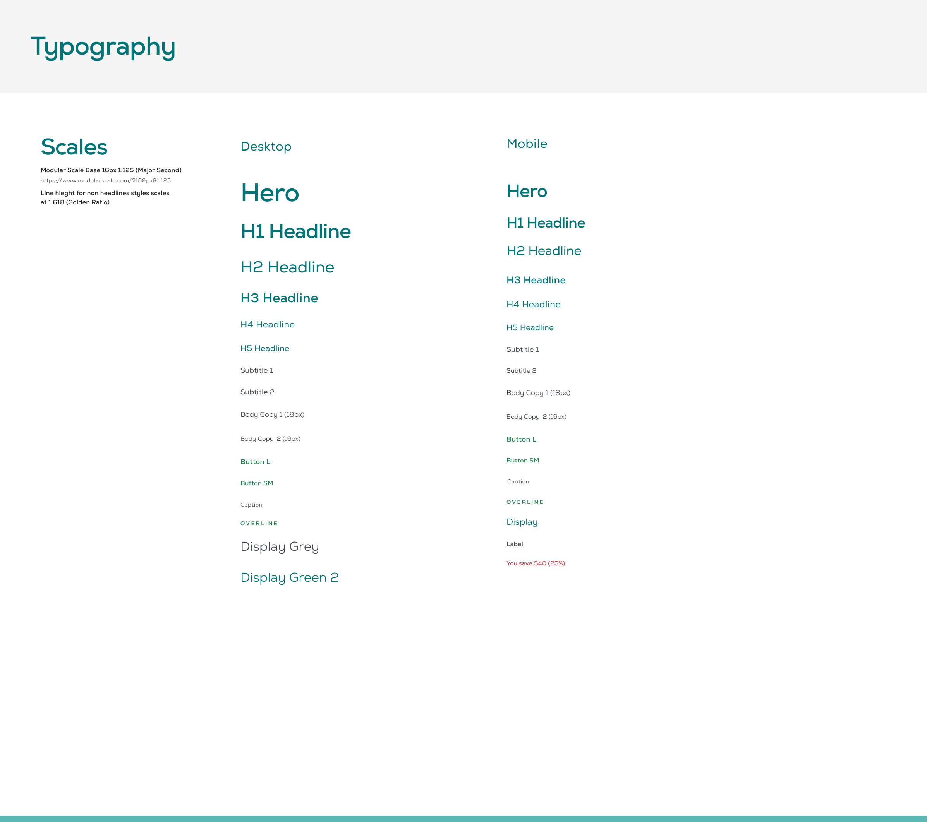This screenshot has height=822, width=927.
Task: Click the desktop Hero text sample
Action: pos(270,193)
